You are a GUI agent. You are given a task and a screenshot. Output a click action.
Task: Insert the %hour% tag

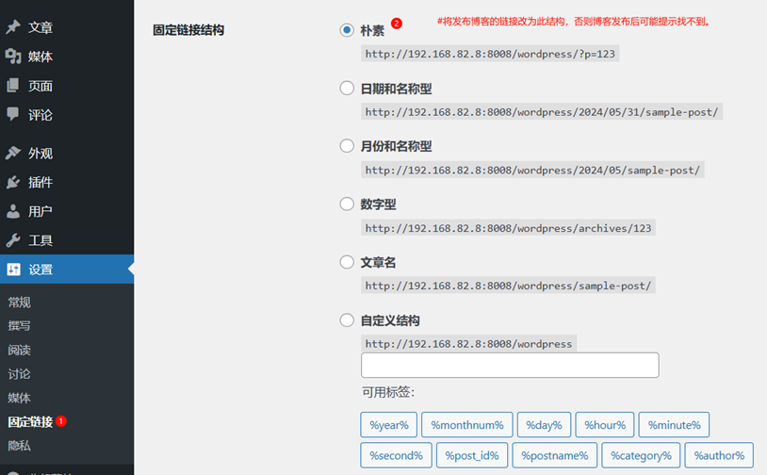click(x=605, y=425)
